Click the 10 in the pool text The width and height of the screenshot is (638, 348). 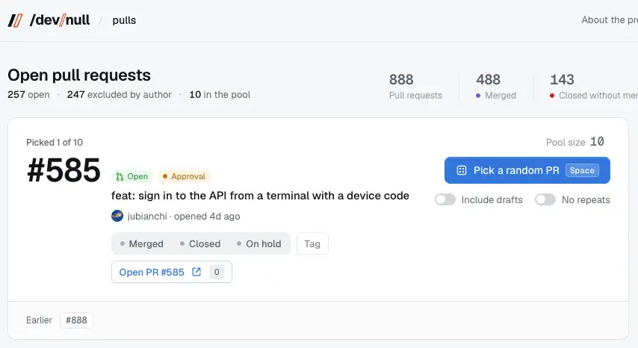coord(220,94)
